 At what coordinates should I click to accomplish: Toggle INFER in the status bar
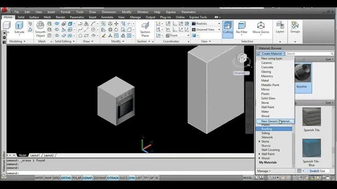click(x=39, y=178)
